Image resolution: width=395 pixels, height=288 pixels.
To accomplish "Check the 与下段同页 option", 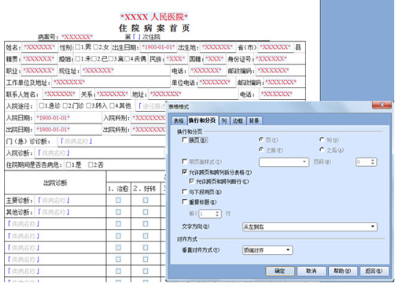I will click(x=185, y=192).
